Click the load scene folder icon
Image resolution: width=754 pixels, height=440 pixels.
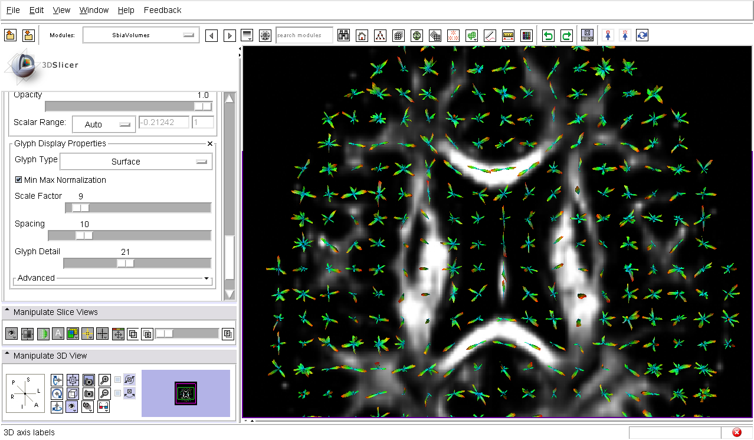10,35
